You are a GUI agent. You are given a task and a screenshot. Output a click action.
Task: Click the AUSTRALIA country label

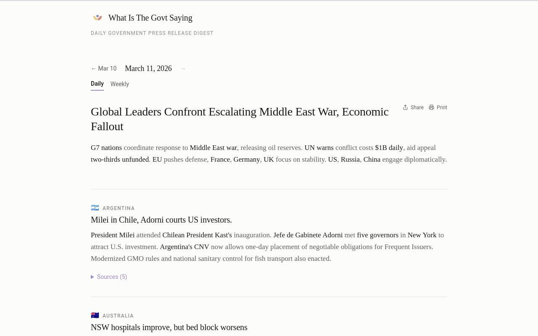(118, 316)
